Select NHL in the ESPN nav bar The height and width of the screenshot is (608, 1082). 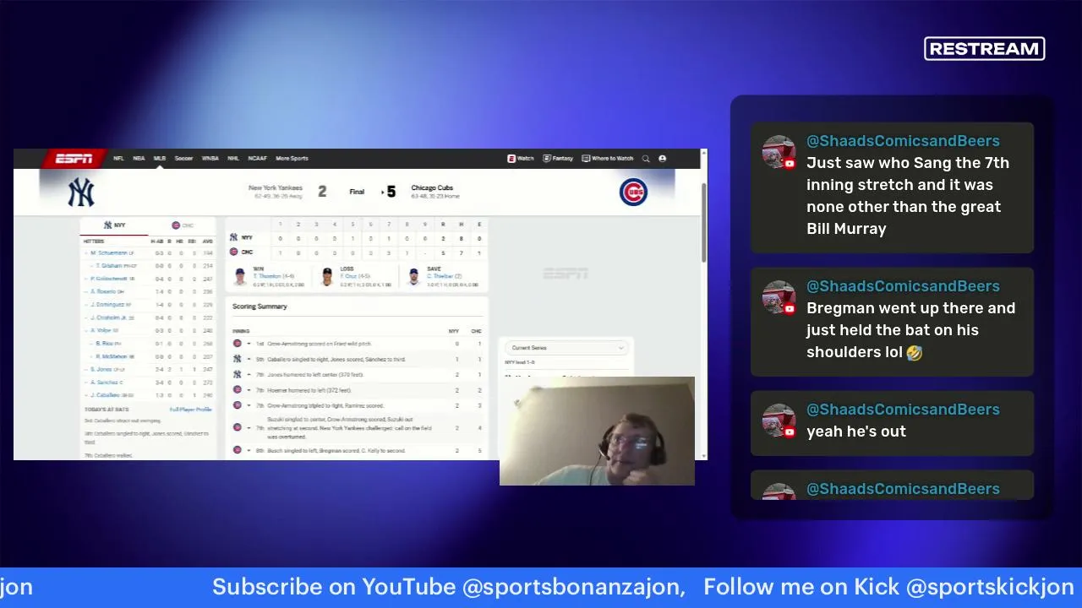(233, 159)
